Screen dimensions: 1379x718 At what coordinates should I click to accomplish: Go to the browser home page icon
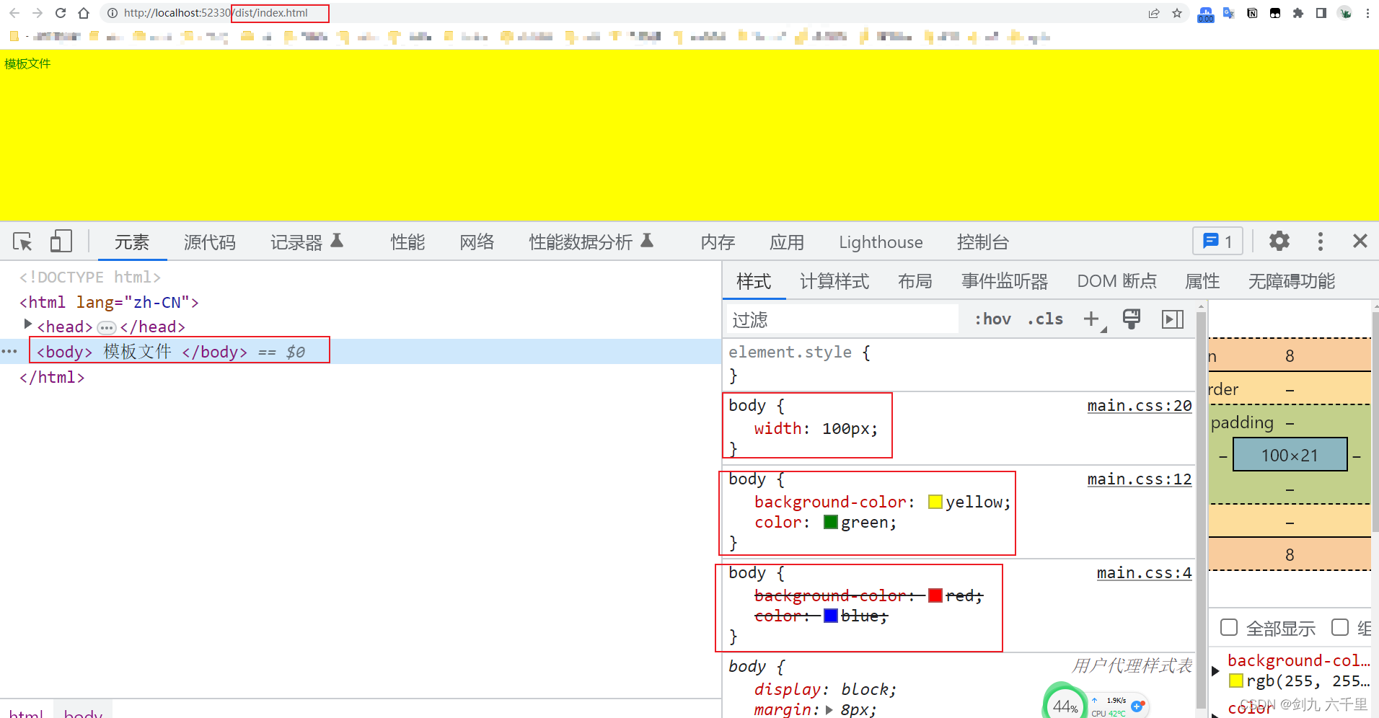pyautogui.click(x=84, y=13)
